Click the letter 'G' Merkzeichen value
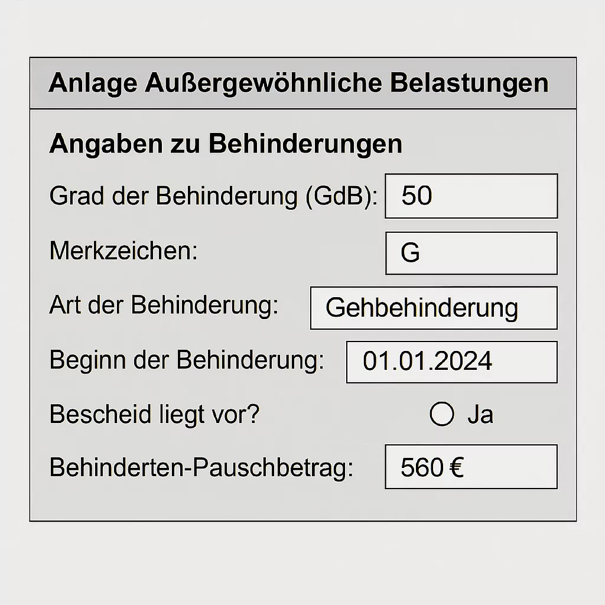This screenshot has width=605, height=605. click(410, 253)
